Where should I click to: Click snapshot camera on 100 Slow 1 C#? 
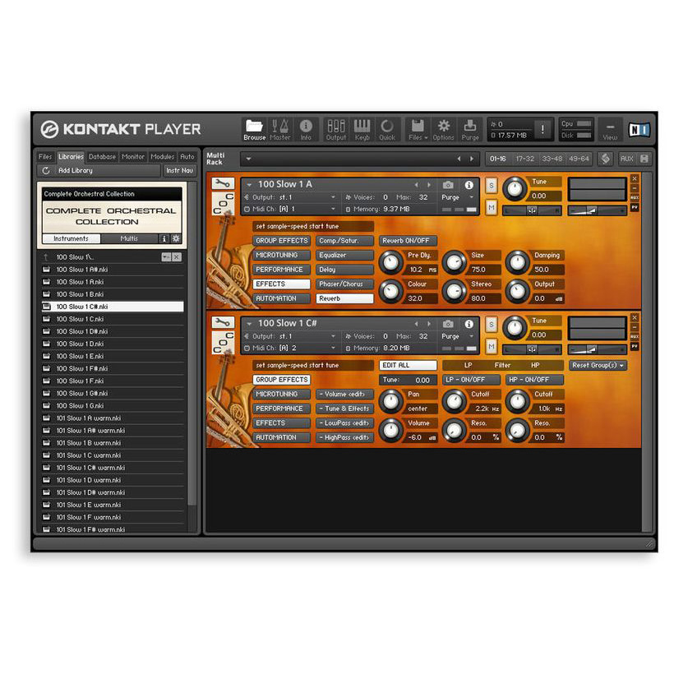[448, 324]
